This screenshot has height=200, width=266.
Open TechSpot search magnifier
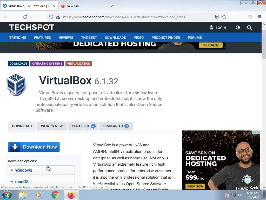coord(249,28)
